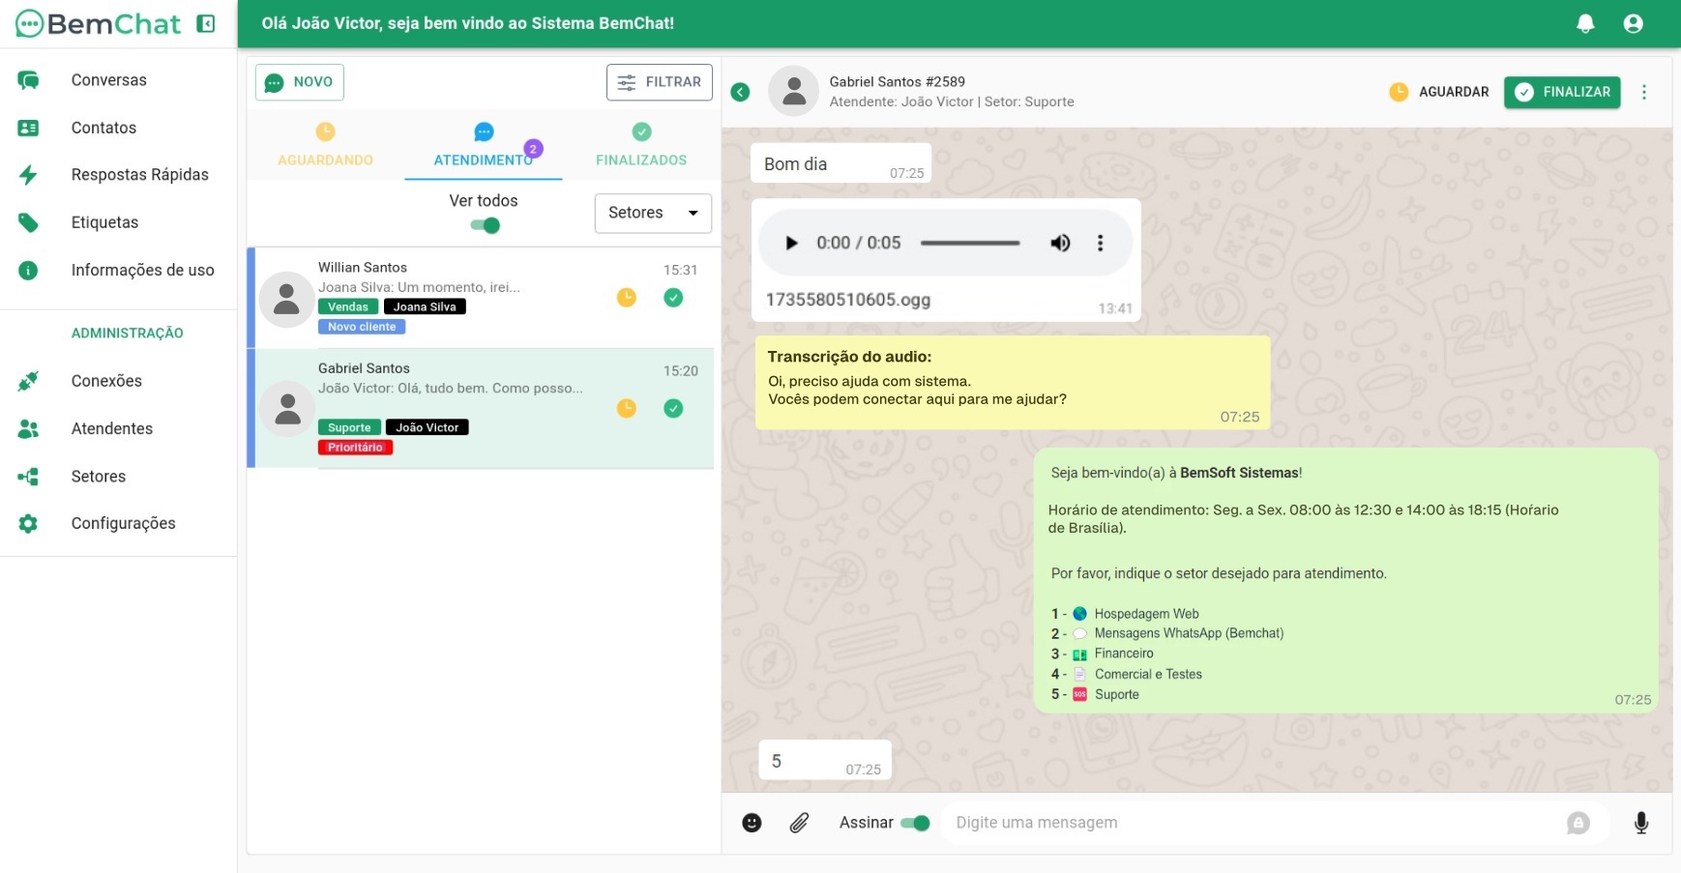Open the emoji picker
The width and height of the screenshot is (1681, 873).
(752, 823)
